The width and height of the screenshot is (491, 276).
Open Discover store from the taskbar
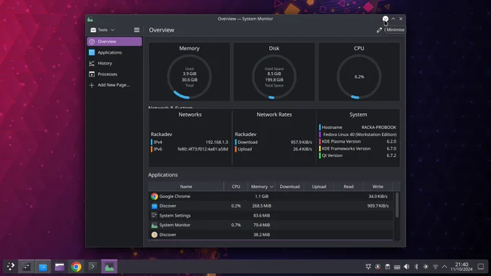pyautogui.click(x=43, y=267)
